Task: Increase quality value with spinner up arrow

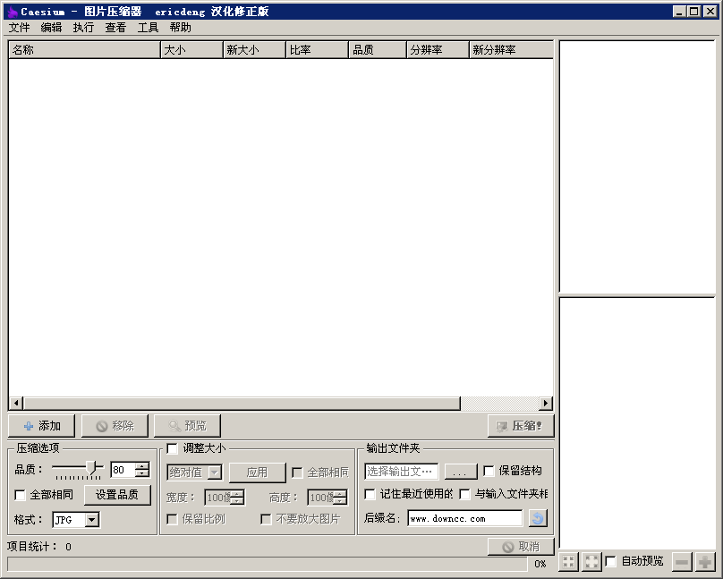Action: tap(142, 466)
